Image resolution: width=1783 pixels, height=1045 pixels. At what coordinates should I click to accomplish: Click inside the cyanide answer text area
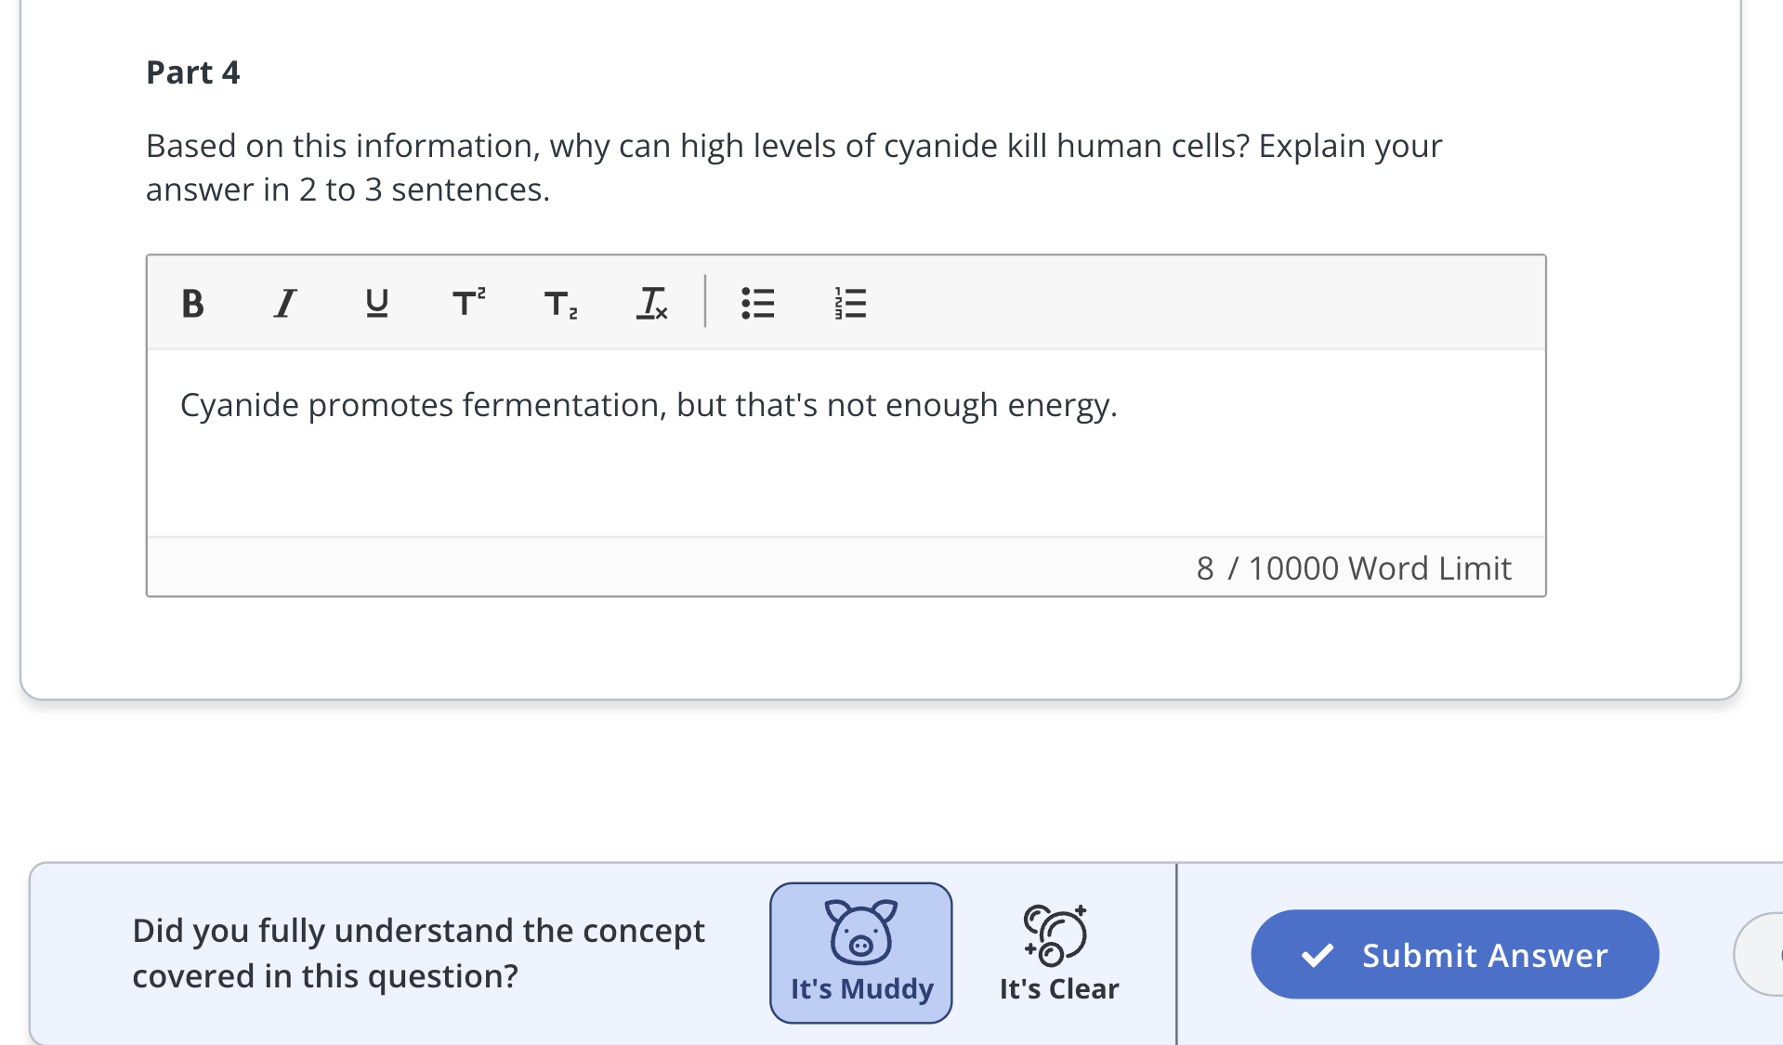(x=846, y=443)
